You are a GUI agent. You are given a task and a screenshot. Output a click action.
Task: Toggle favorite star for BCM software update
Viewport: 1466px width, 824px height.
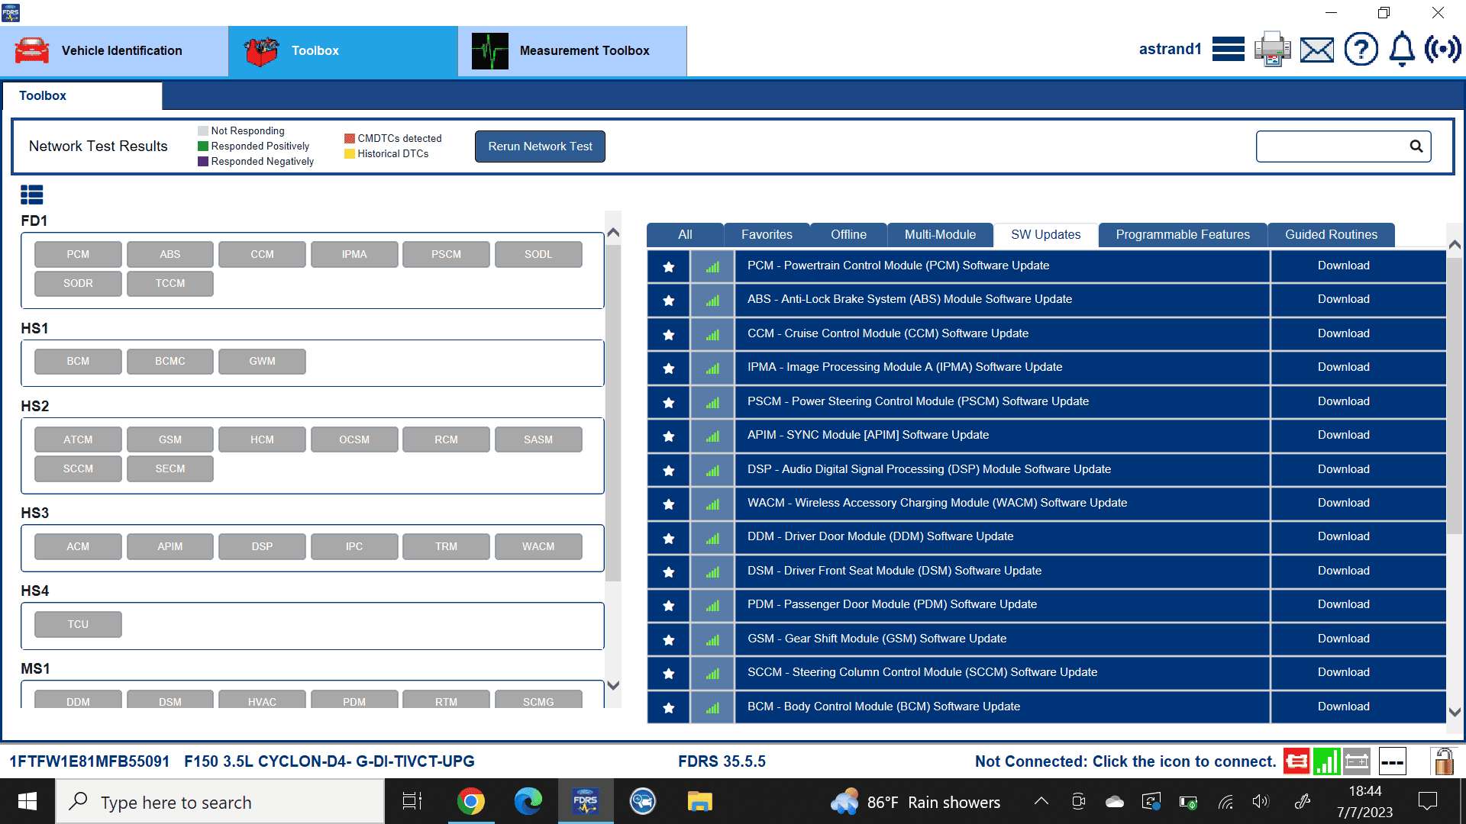pos(669,707)
